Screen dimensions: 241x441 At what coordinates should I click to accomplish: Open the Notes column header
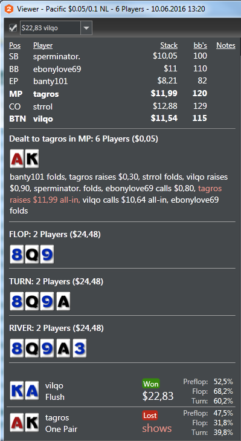pos(226,45)
